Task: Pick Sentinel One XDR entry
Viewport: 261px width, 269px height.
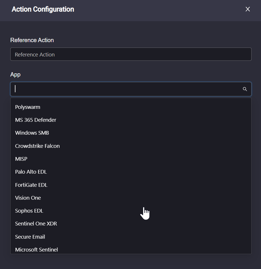Action: click(x=131, y=223)
